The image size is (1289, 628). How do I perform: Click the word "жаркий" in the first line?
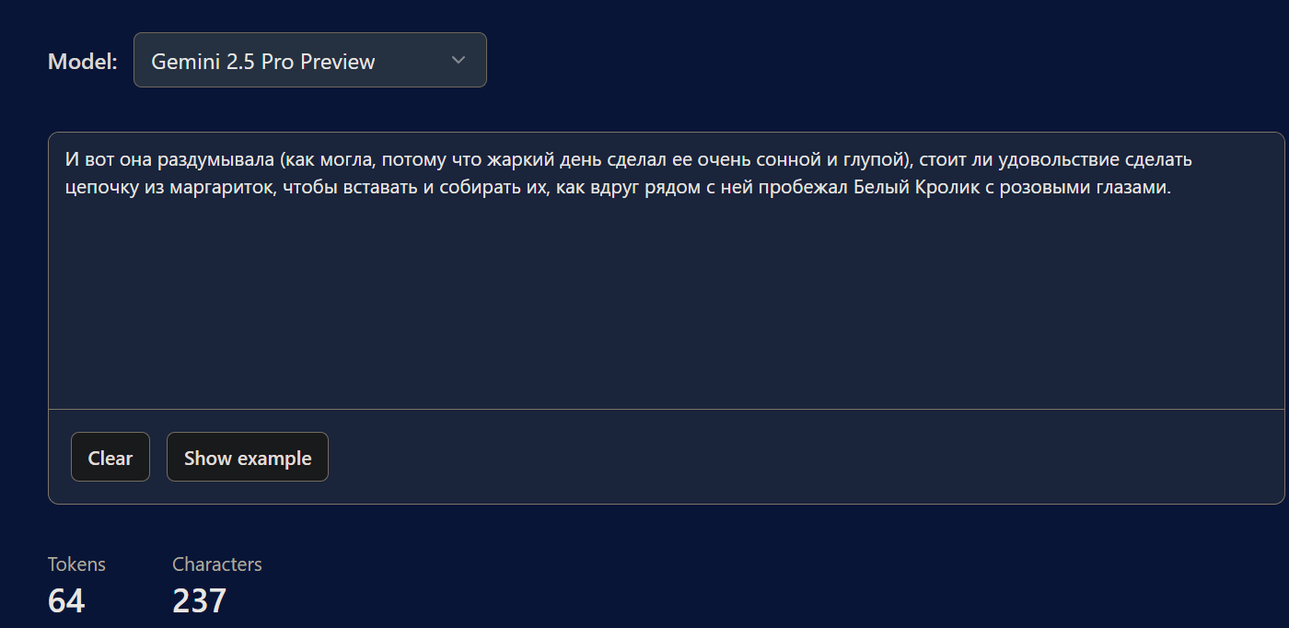pyautogui.click(x=575, y=159)
